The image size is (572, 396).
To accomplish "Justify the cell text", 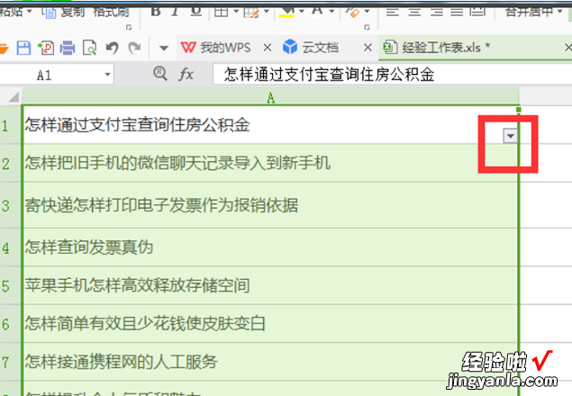I will [x=457, y=12].
